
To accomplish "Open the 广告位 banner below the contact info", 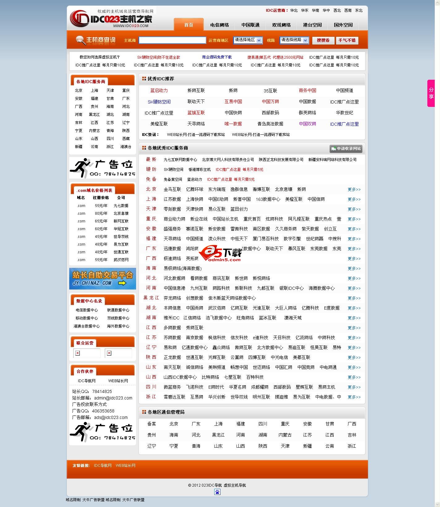I will click(103, 432).
